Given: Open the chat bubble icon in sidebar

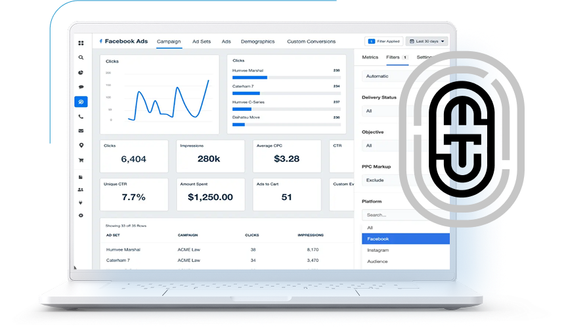Looking at the screenshot, I should pyautogui.click(x=81, y=87).
